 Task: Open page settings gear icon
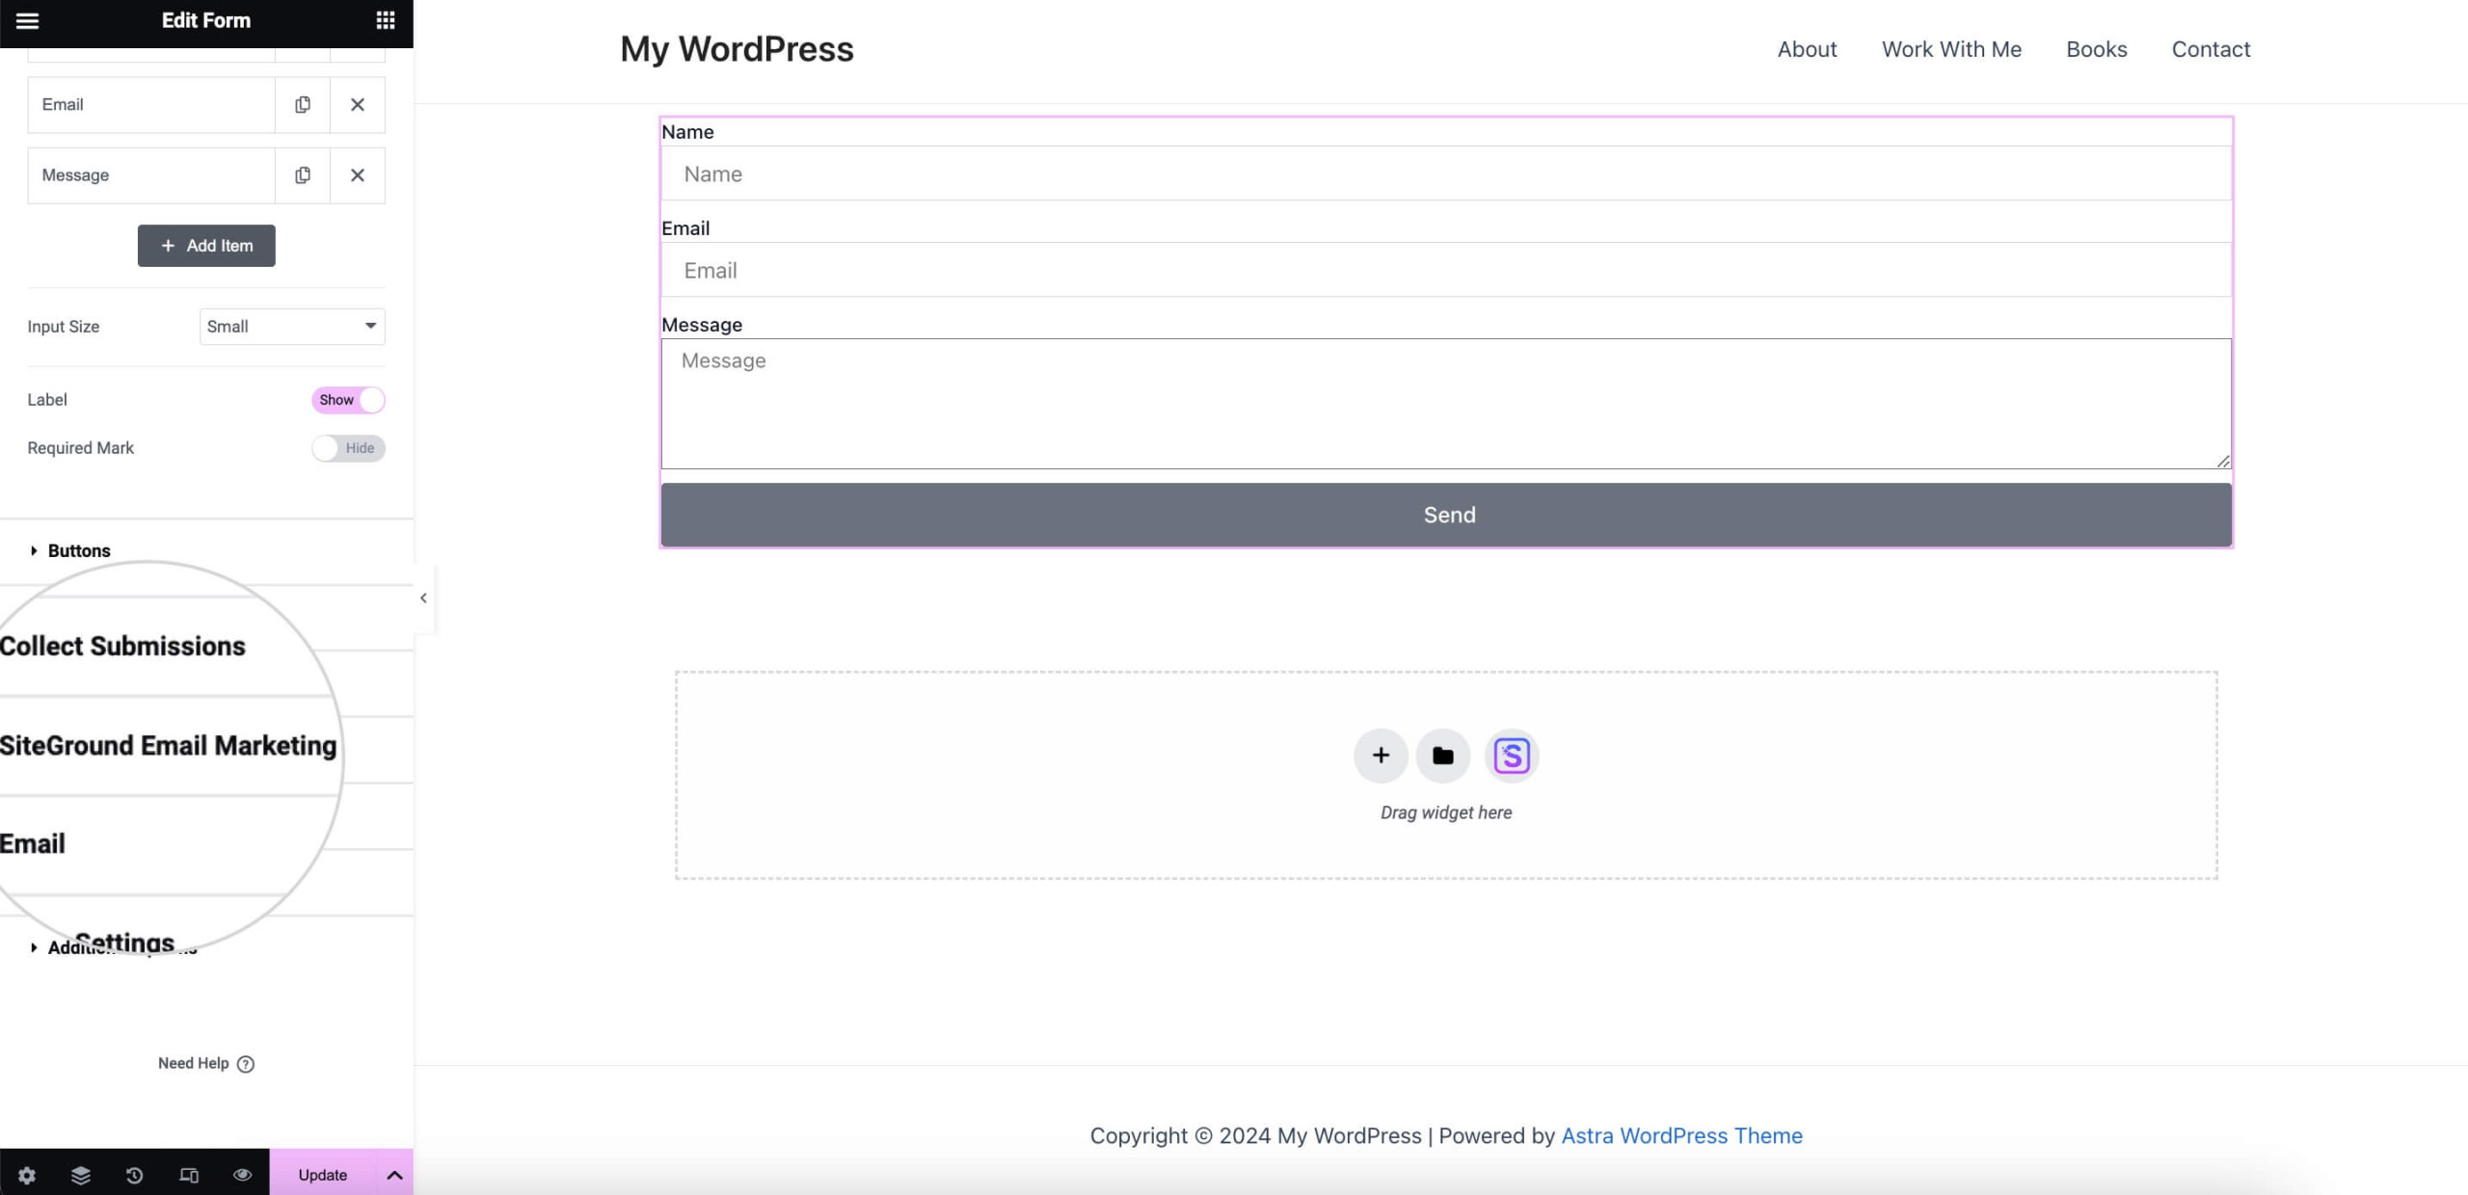click(27, 1175)
